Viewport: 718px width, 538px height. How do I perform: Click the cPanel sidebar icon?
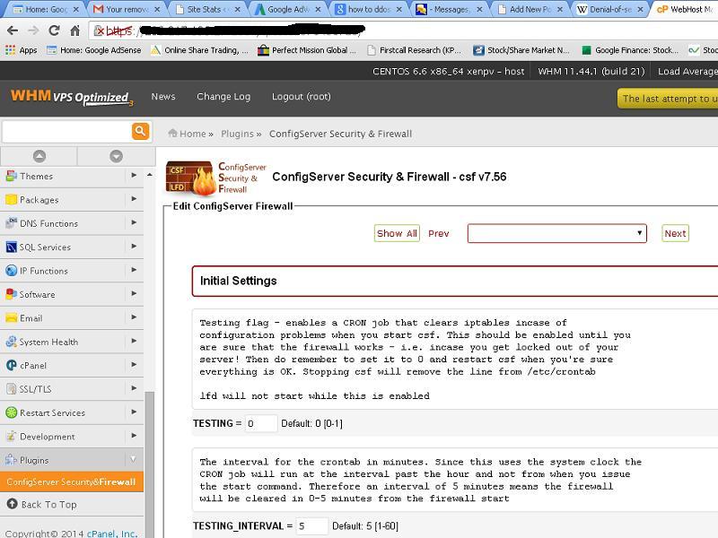(x=11, y=365)
